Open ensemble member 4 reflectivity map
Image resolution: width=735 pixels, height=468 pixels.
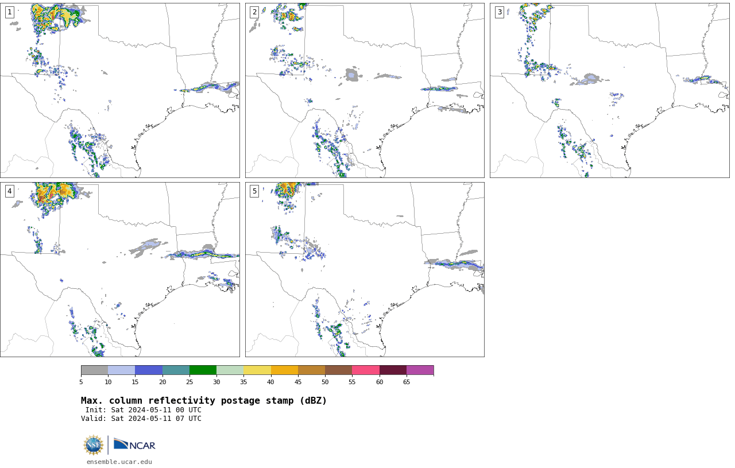[120, 269]
